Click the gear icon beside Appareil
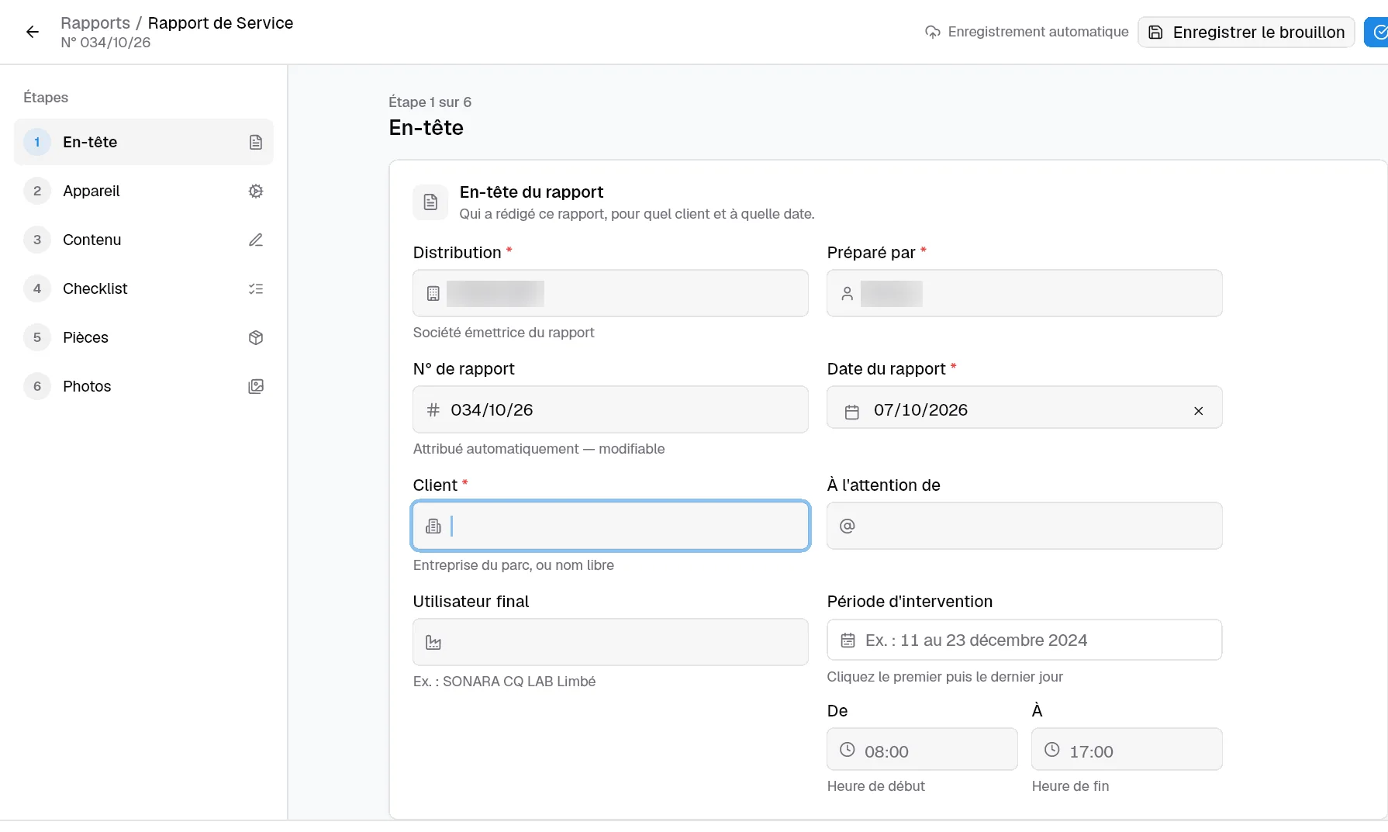 [256, 191]
